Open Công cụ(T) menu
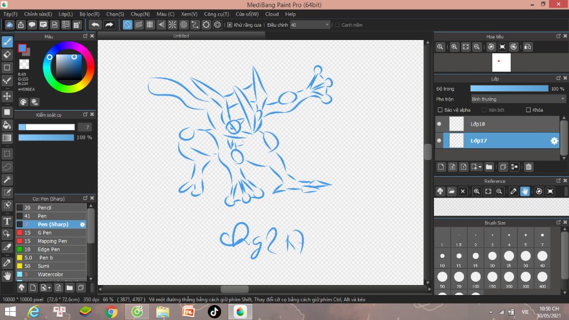The height and width of the screenshot is (320, 569). pyautogui.click(x=216, y=14)
